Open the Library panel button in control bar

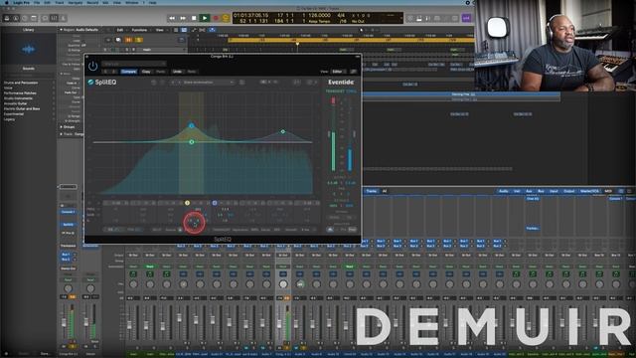[x=7, y=18]
